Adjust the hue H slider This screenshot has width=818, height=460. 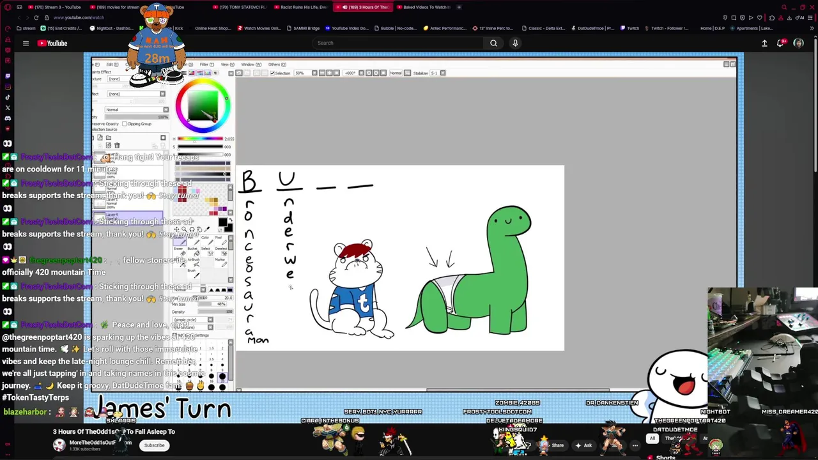(x=201, y=139)
